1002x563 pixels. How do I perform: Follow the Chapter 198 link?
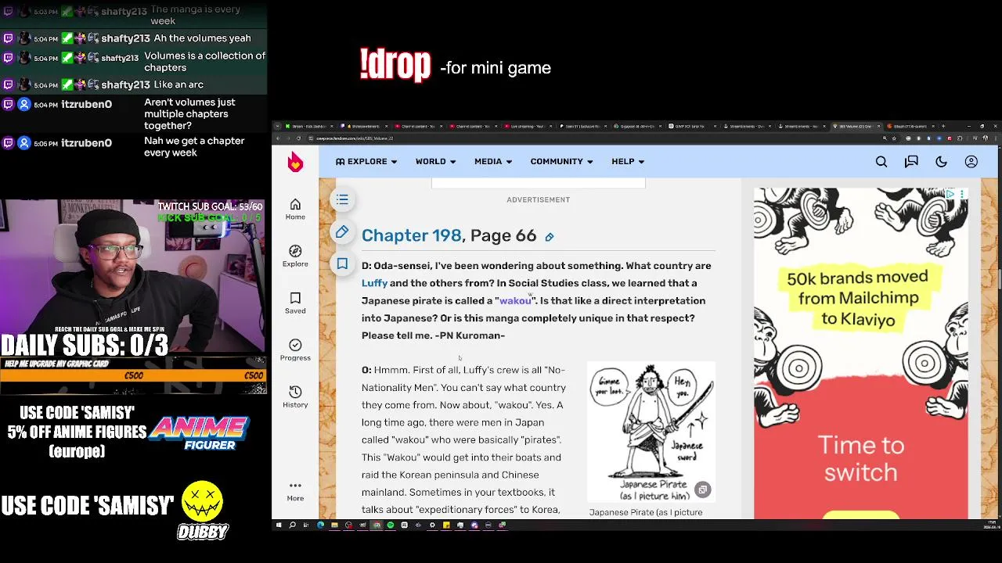pyautogui.click(x=411, y=235)
